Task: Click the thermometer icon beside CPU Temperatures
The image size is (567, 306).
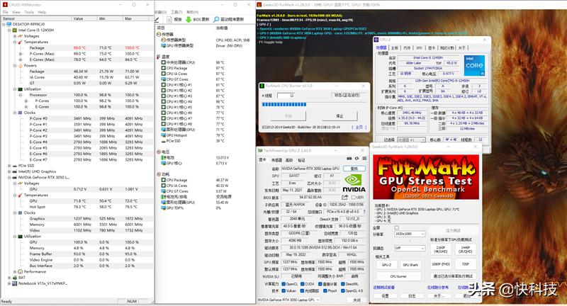Action: coord(21,42)
